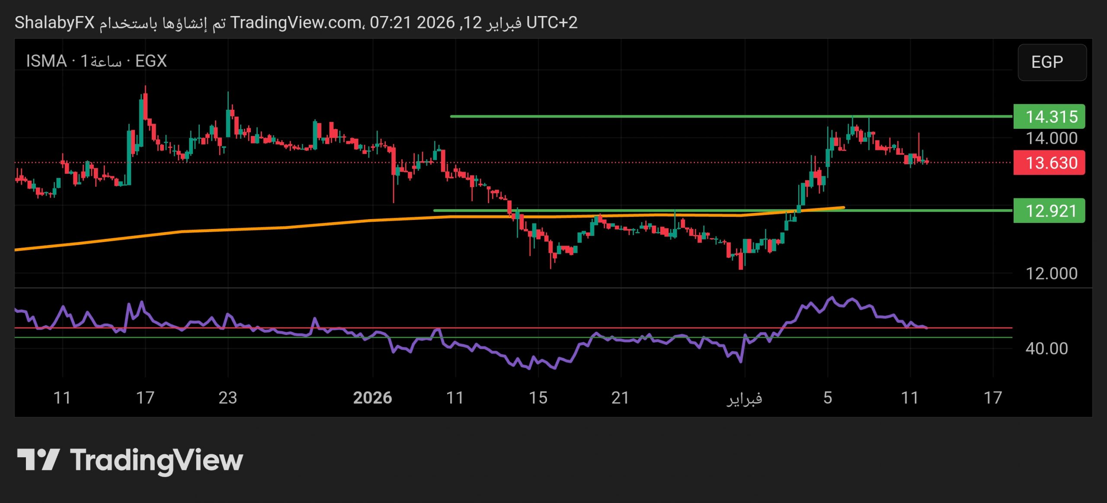Click the green 14.315 price label

1049,117
